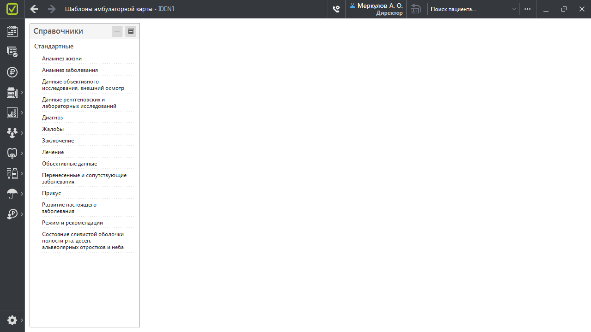Open the appointment schedule calendar icon
591x332 pixels.
12,31
